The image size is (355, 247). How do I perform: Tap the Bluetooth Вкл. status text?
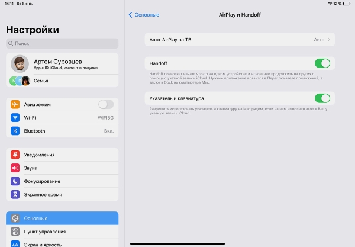(x=109, y=131)
